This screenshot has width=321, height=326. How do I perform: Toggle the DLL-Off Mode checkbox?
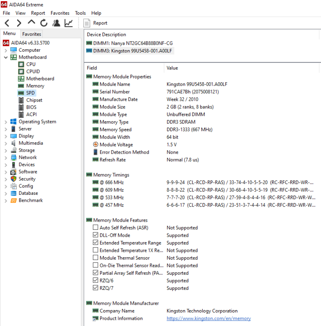pyautogui.click(x=96, y=235)
